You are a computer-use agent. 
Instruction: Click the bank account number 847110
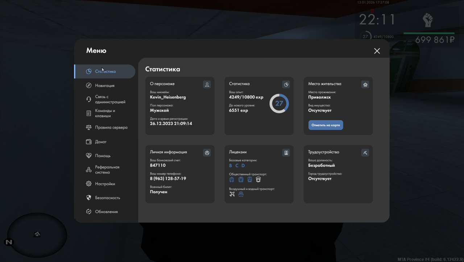tap(158, 165)
